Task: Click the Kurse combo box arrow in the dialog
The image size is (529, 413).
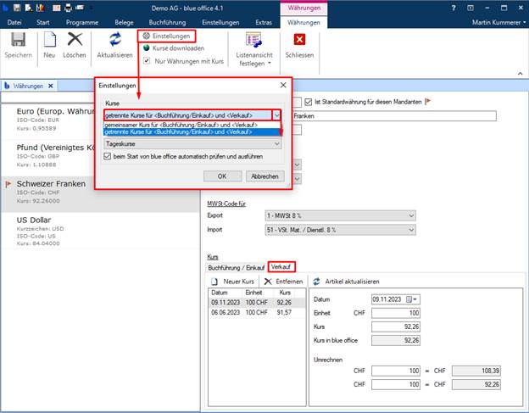Action: click(x=276, y=115)
